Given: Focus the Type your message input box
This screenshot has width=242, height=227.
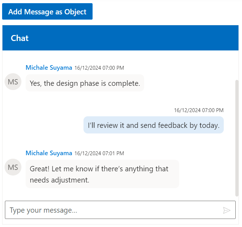Looking at the screenshot, I should 112,210.
